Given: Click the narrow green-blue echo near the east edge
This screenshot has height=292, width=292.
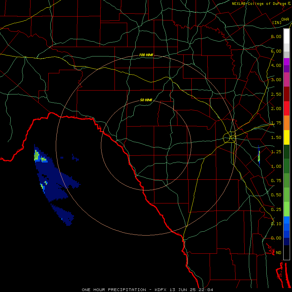Looking at the screenshot, I should tap(259, 156).
